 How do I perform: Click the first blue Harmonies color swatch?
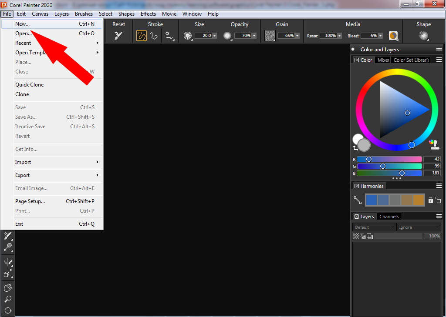pos(371,200)
